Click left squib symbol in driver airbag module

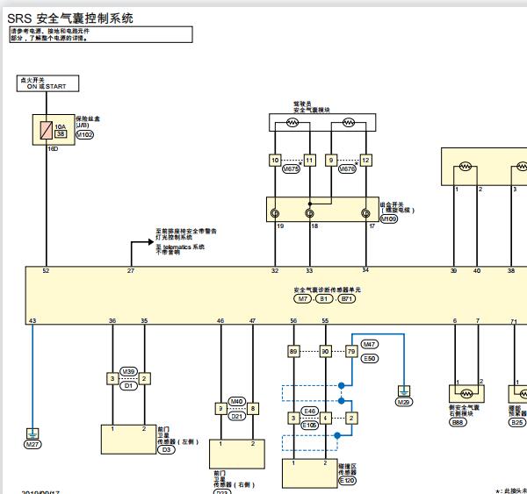point(292,123)
